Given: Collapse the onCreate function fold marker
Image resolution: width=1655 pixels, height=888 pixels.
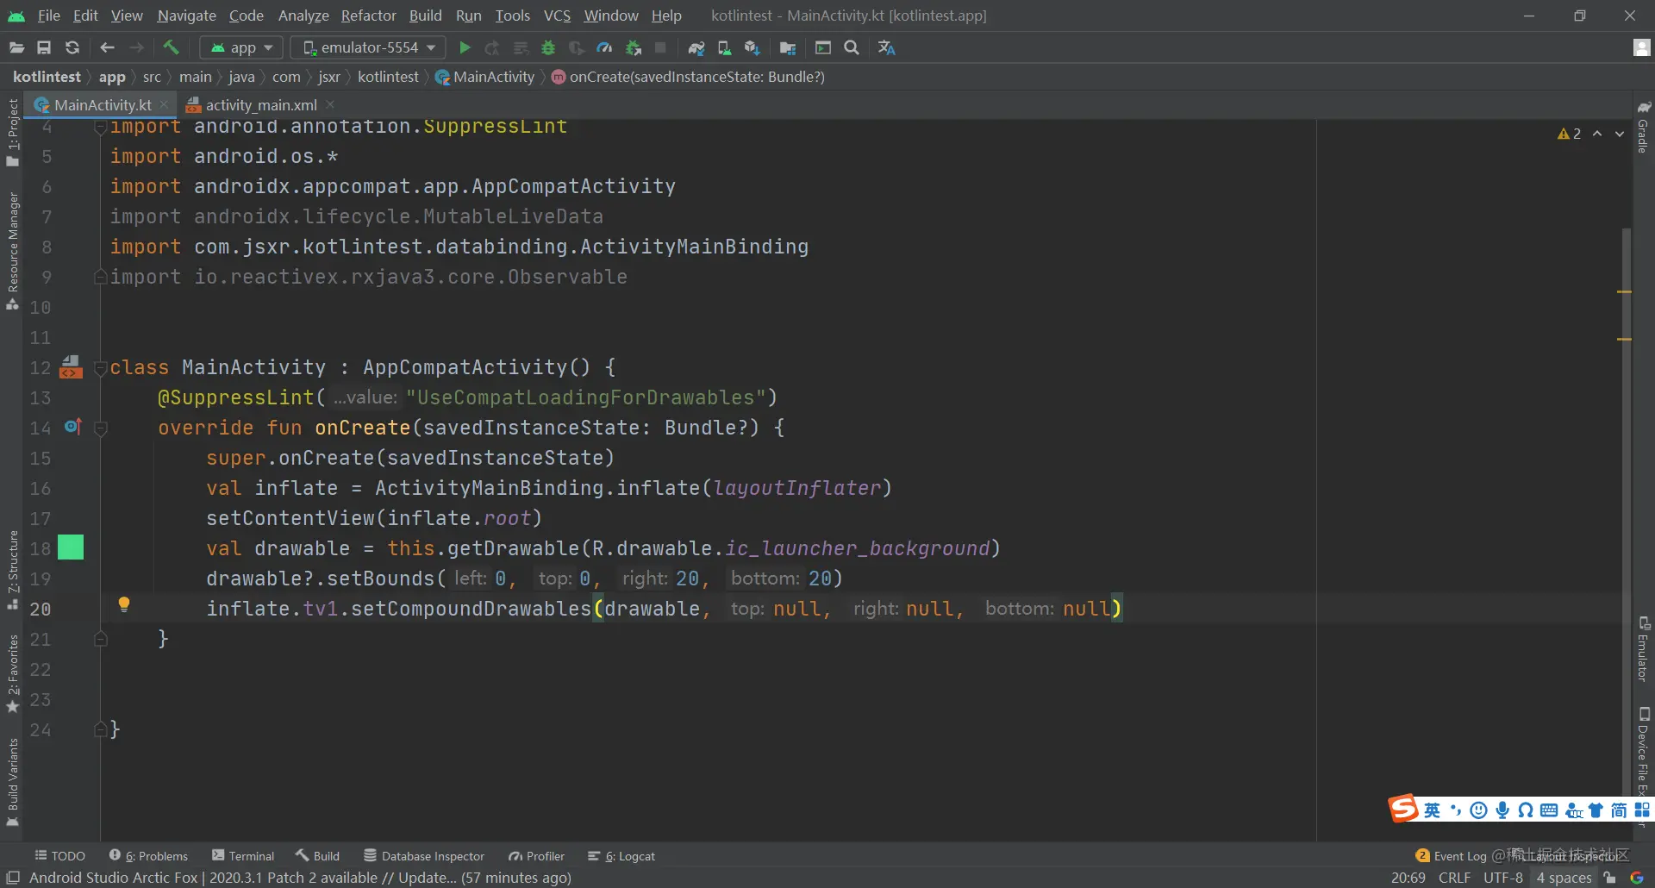Looking at the screenshot, I should click(100, 428).
